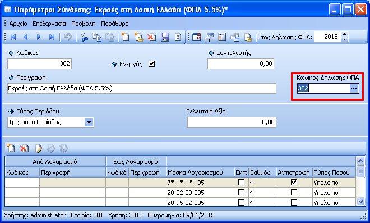Screen dimensions: 370x223
Task: Select the 20.02.00.005 mask cell
Action: [200, 193]
